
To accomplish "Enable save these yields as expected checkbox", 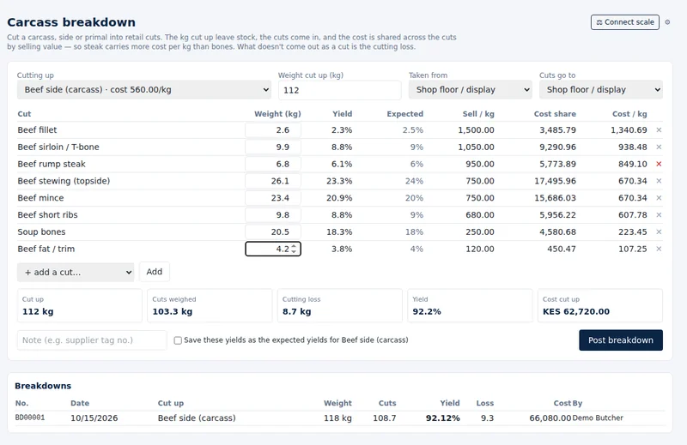I will tap(178, 340).
